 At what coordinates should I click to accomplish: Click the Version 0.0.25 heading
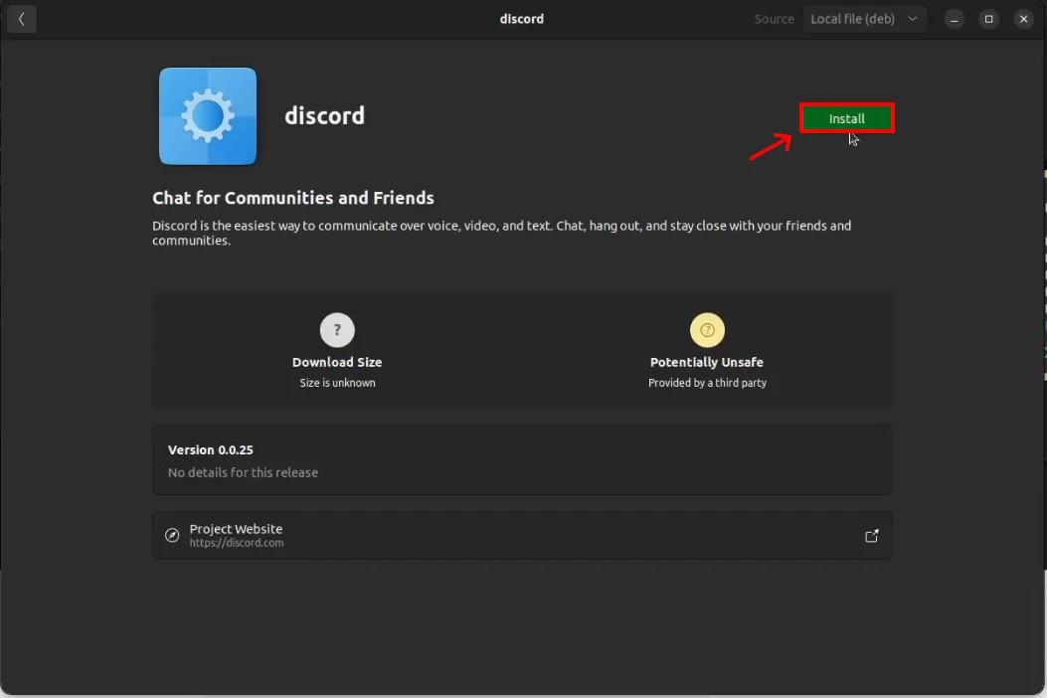[211, 449]
